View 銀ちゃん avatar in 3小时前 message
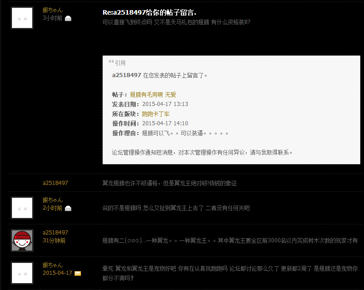The image size is (364, 290). 22,18
